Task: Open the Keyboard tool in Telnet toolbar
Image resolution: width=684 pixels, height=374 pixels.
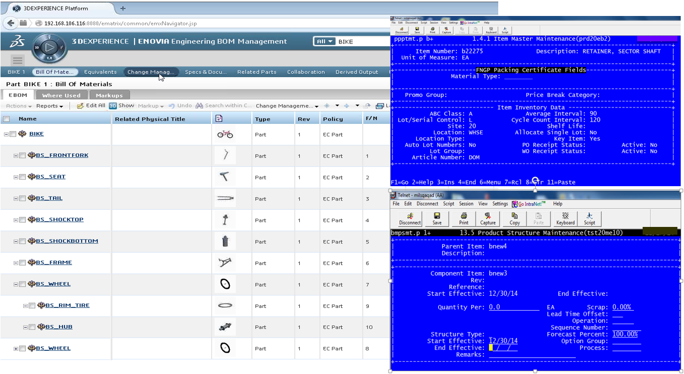Action: 565,218
